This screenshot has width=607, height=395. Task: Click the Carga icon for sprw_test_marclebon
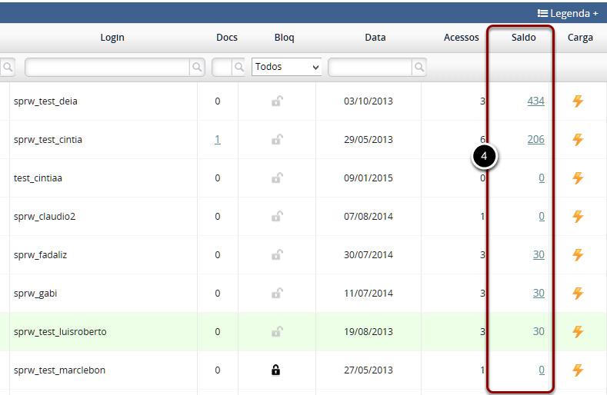pyautogui.click(x=578, y=370)
